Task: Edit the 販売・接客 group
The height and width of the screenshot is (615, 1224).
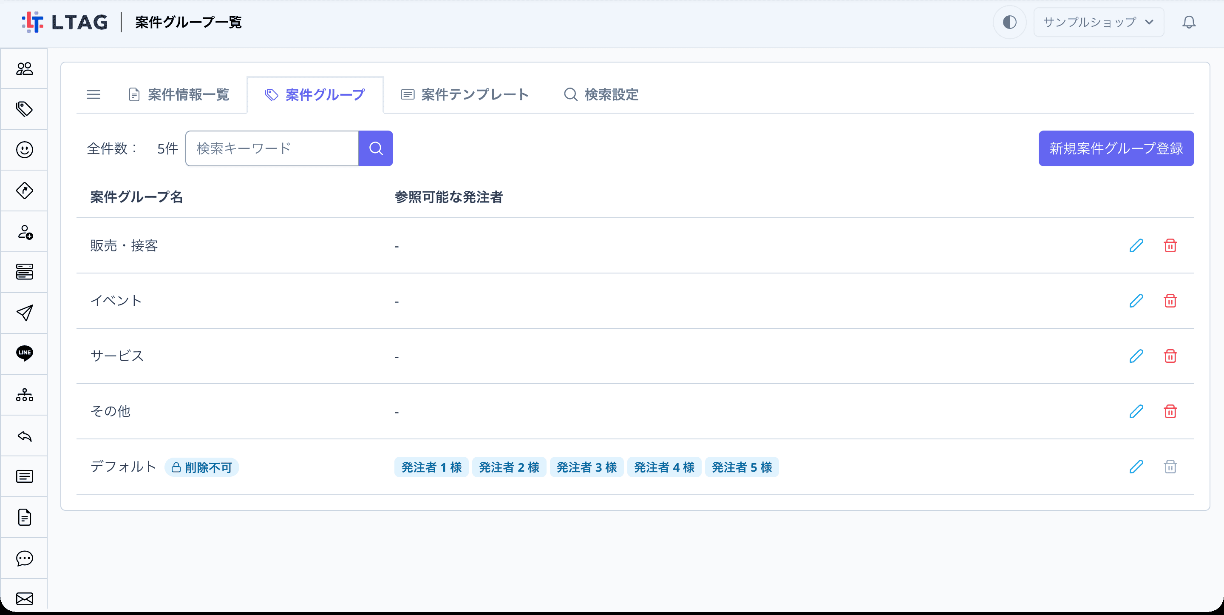Action: coord(1136,245)
